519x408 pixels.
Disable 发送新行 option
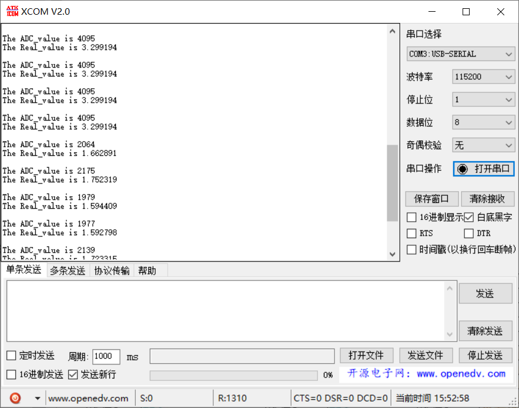(x=73, y=375)
